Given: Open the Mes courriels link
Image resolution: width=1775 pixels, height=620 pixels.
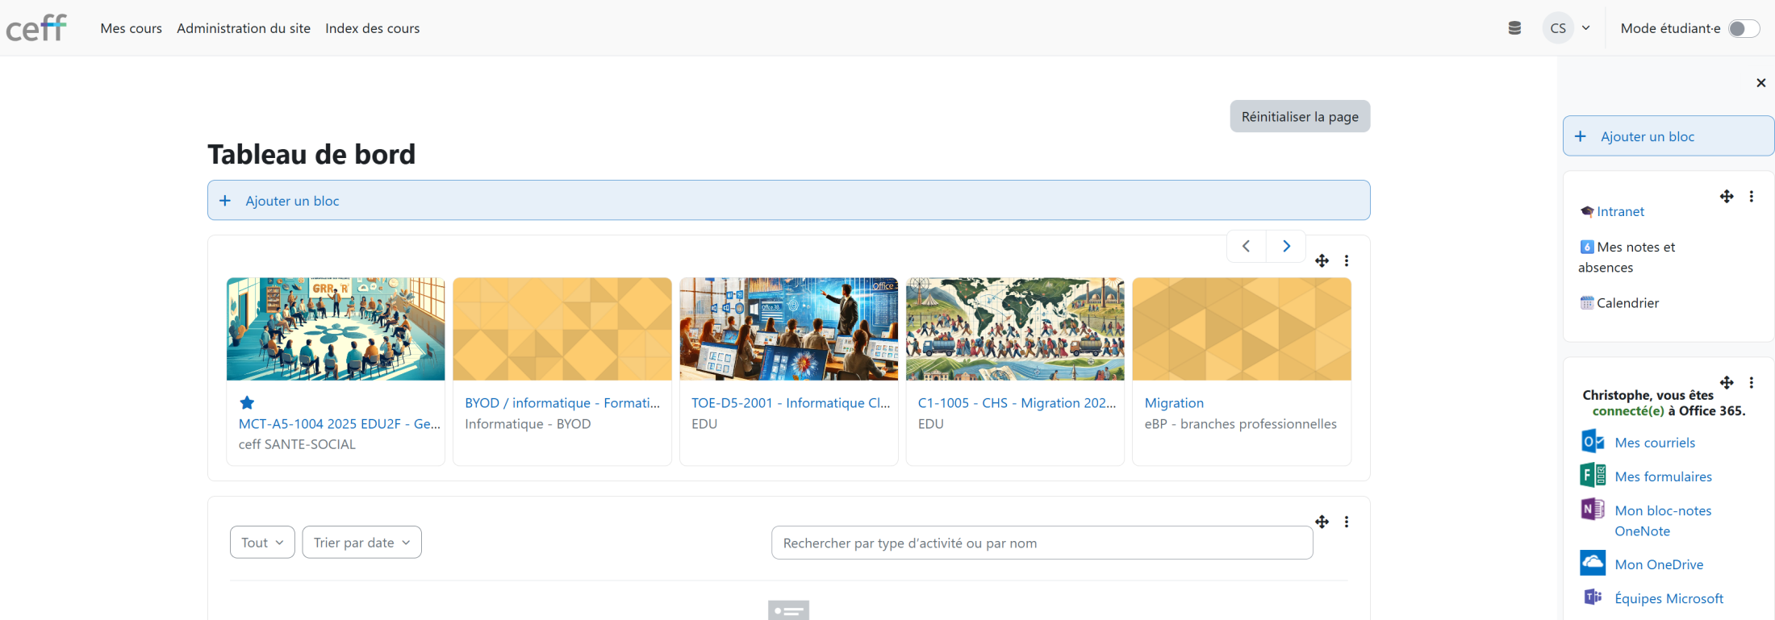Looking at the screenshot, I should [1655, 443].
